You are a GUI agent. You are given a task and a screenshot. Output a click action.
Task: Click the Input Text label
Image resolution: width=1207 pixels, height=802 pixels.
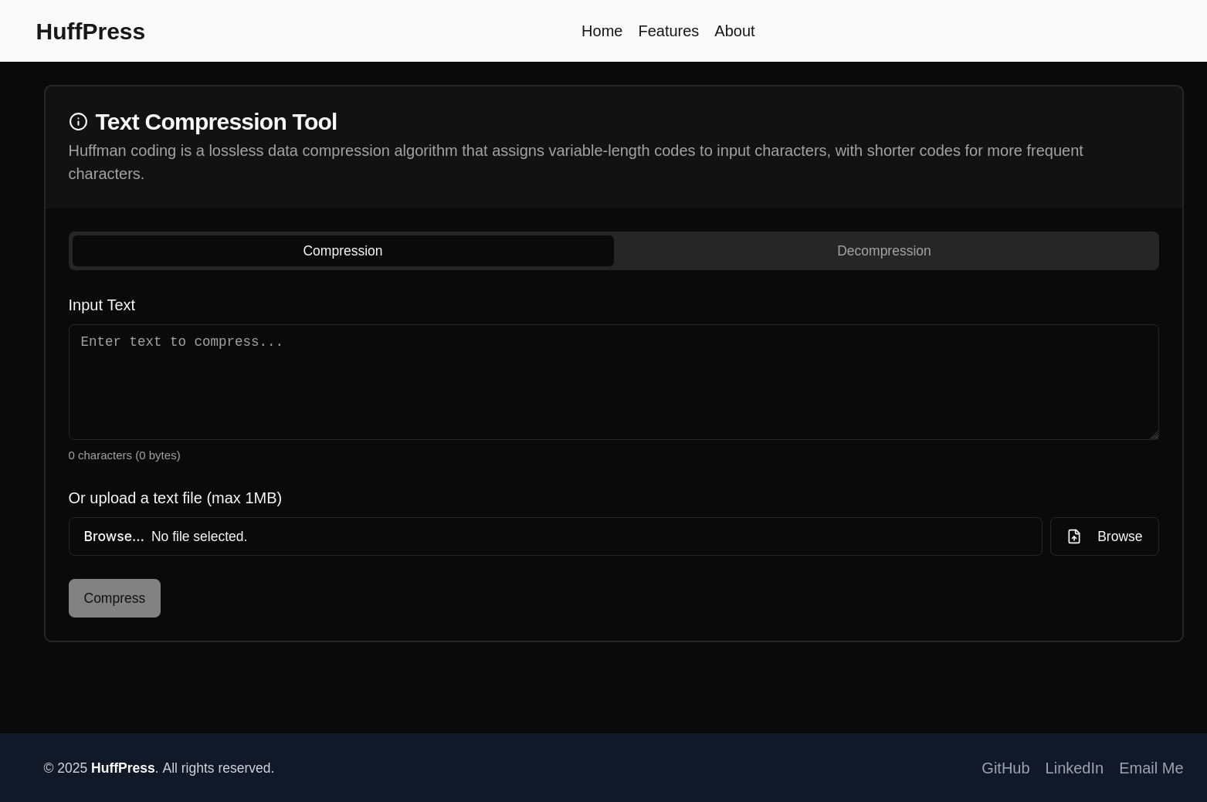coord(101,305)
